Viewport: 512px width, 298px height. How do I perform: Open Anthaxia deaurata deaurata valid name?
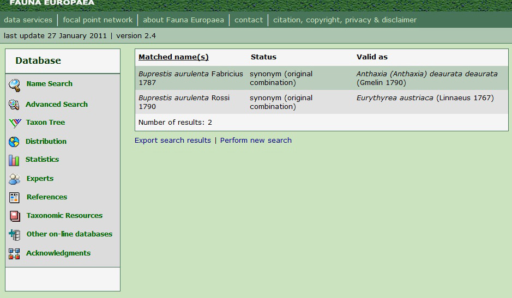click(x=427, y=74)
